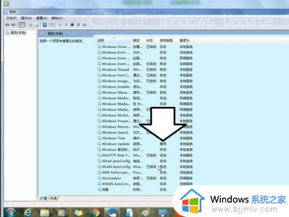This screenshot has height=217, width=289.
Task: Sort by the 状态 column header
Action: (151, 41)
